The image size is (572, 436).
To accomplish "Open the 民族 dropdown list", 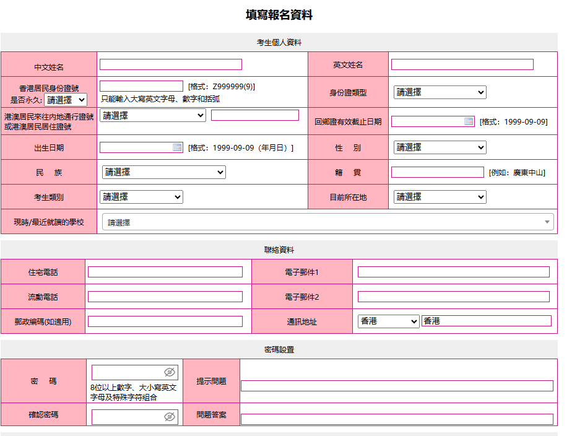I will point(163,172).
